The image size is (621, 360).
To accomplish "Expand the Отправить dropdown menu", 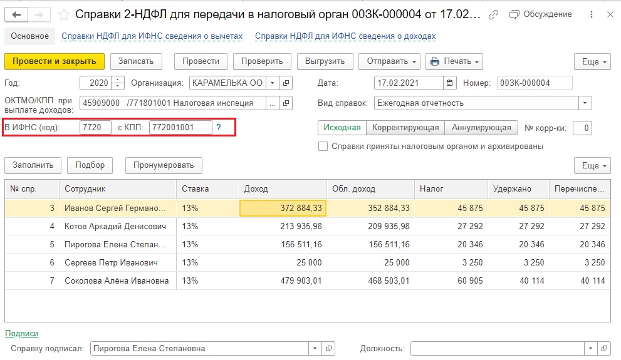I will click(x=390, y=61).
